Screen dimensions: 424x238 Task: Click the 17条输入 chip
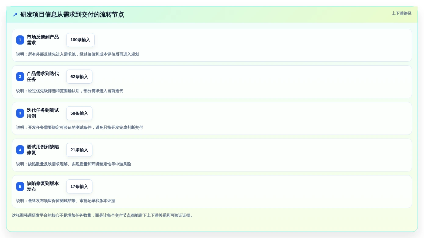(x=79, y=186)
